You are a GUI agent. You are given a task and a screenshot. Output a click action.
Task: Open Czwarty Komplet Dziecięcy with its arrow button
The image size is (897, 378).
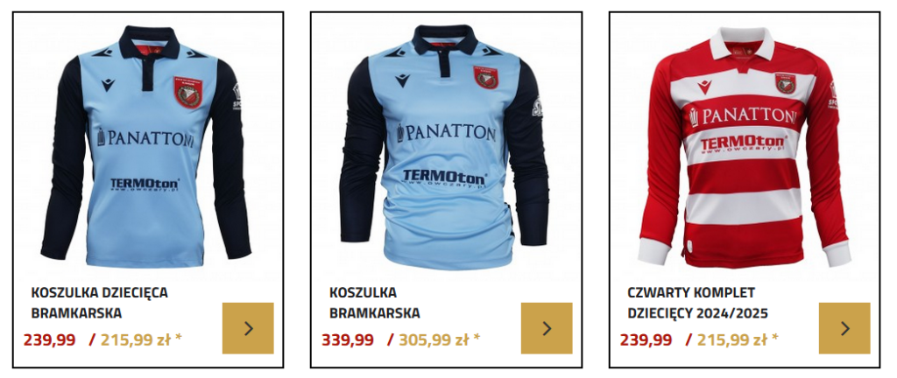click(x=844, y=328)
